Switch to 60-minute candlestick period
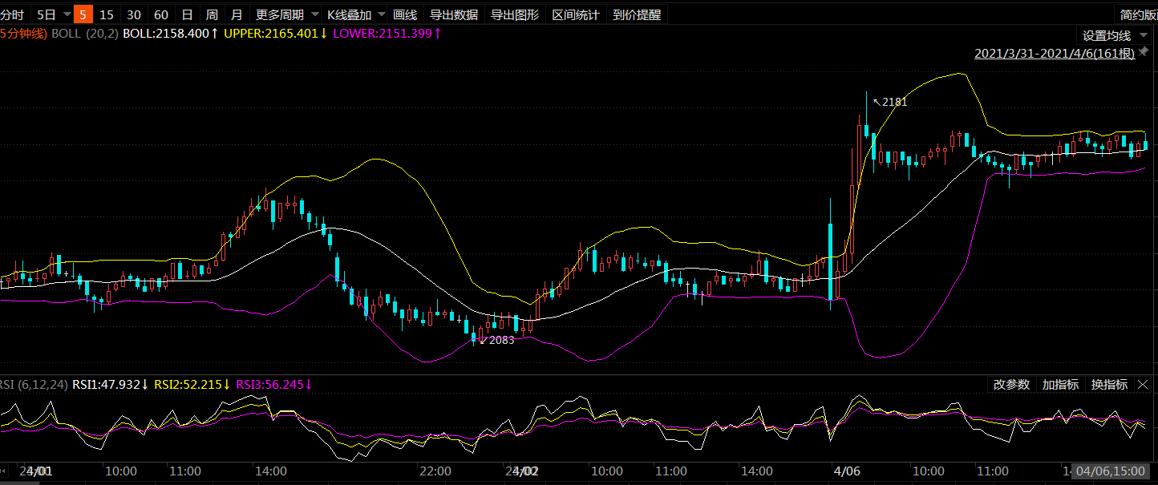 pyautogui.click(x=161, y=14)
